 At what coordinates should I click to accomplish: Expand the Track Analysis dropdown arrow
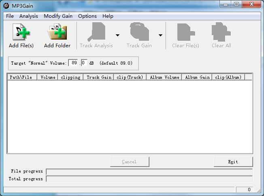coord(117,35)
